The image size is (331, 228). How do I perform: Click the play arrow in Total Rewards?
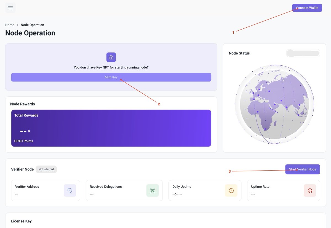coord(29,131)
